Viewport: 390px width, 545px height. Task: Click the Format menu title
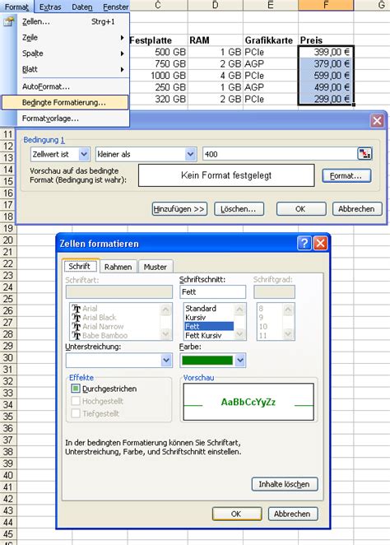click(x=16, y=7)
